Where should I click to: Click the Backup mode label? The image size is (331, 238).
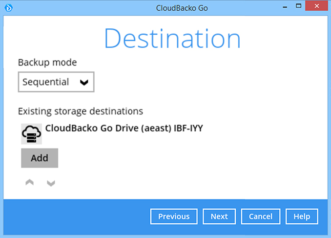(x=47, y=63)
